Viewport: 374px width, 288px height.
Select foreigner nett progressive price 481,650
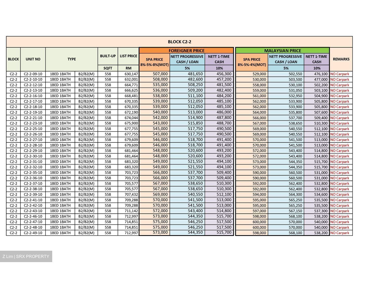click(195, 74)
